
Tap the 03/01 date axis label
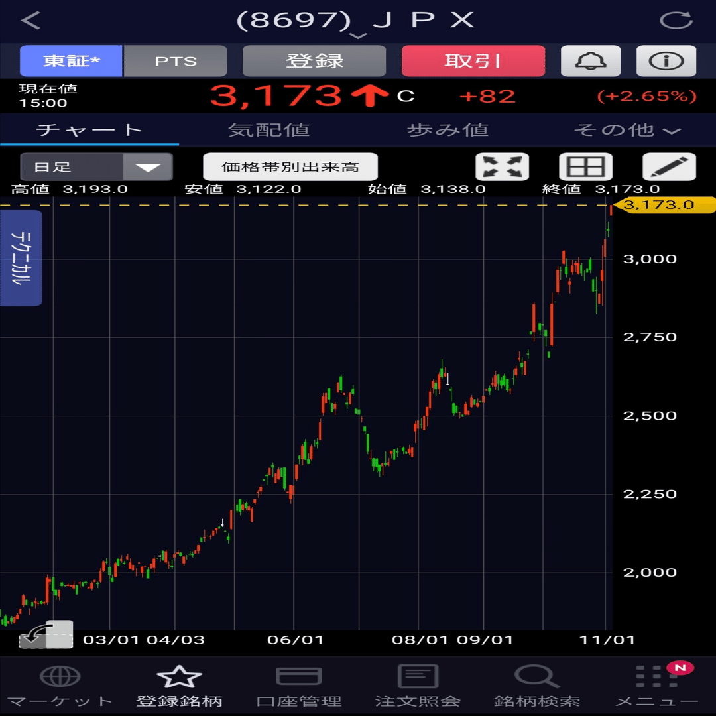click(x=111, y=640)
